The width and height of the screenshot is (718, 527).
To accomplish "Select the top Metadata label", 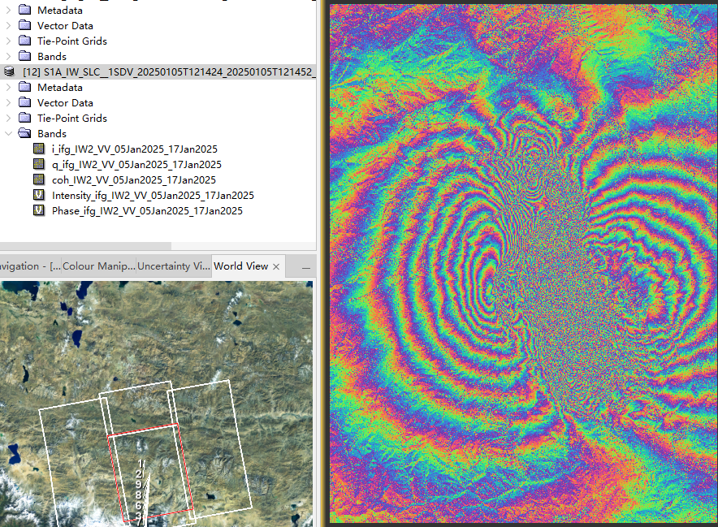I will click(x=60, y=10).
